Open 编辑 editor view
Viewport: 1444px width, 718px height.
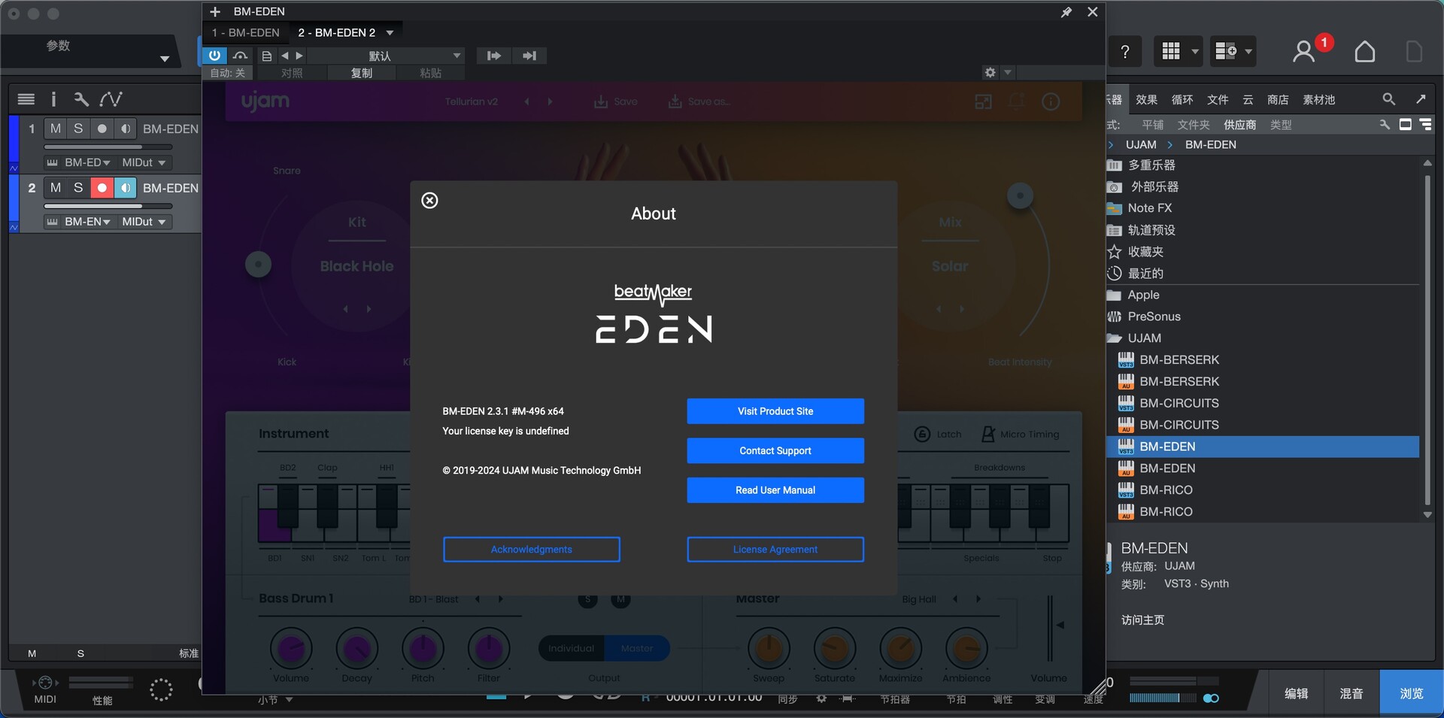click(1296, 694)
